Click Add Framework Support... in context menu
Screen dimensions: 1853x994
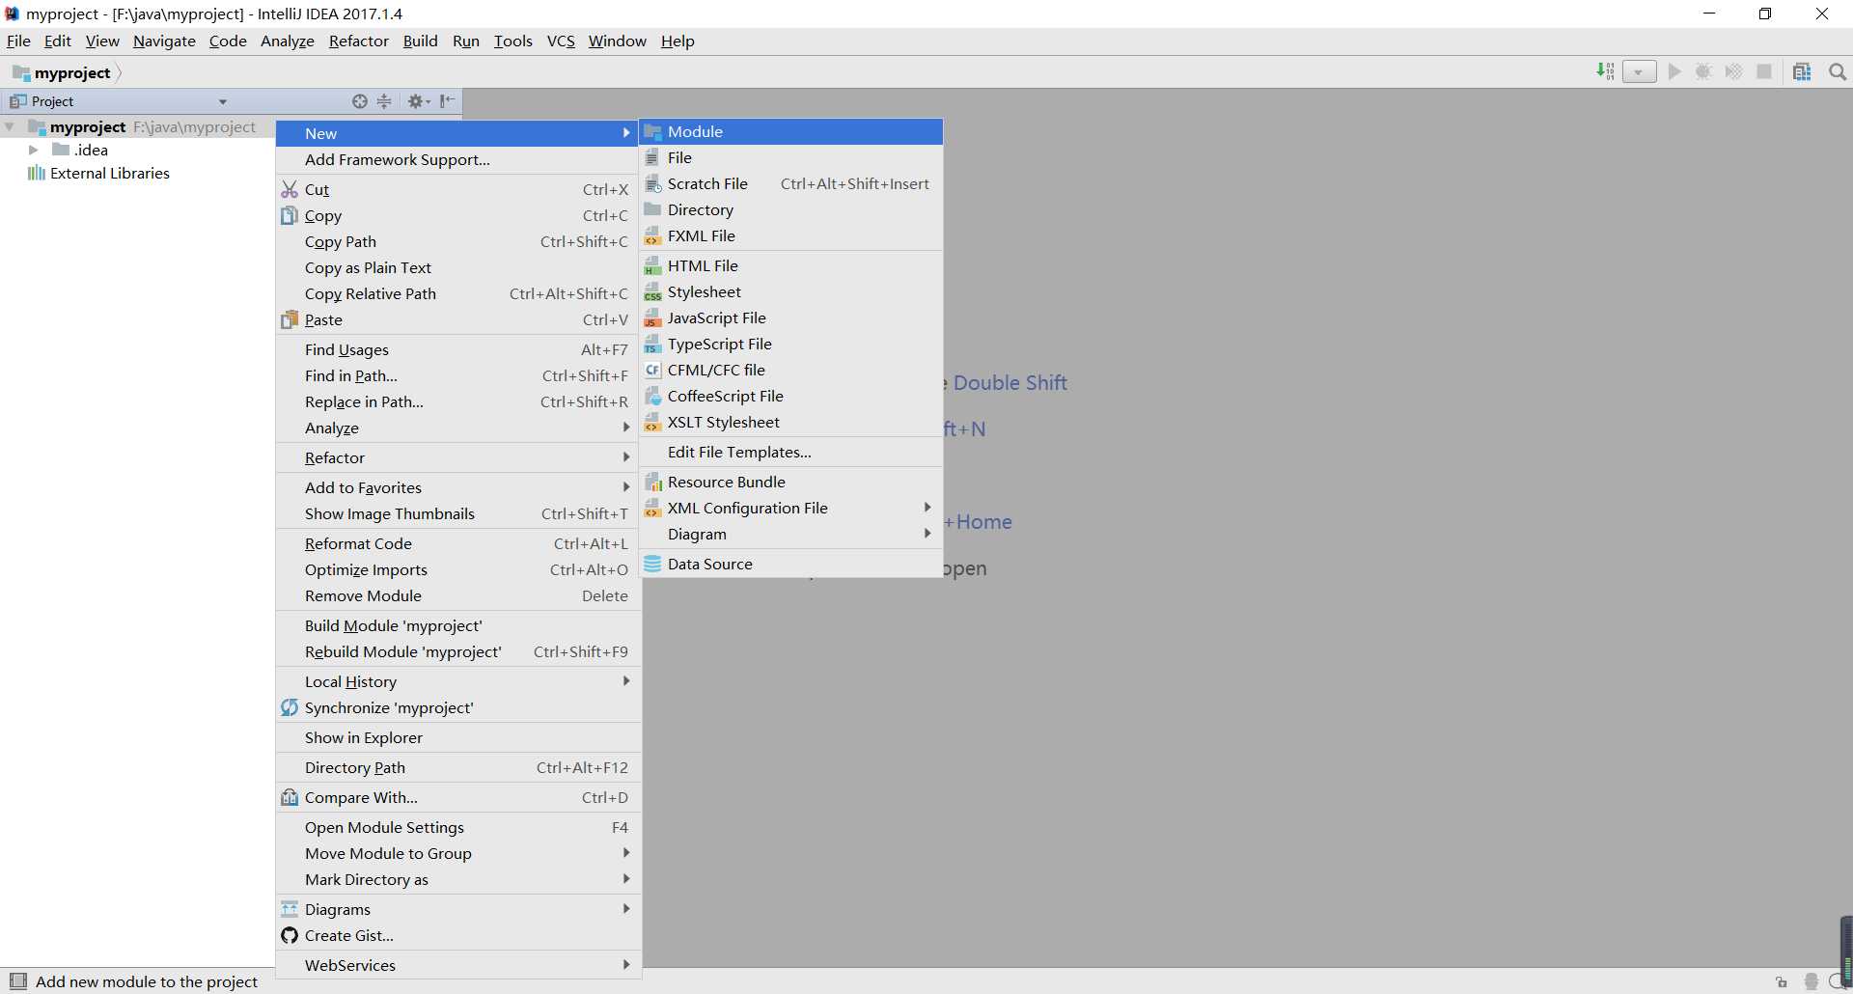[458, 160]
